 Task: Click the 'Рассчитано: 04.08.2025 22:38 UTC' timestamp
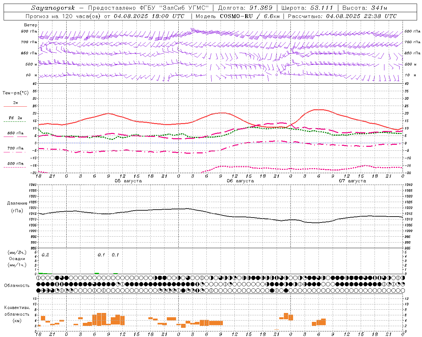(342, 16)
